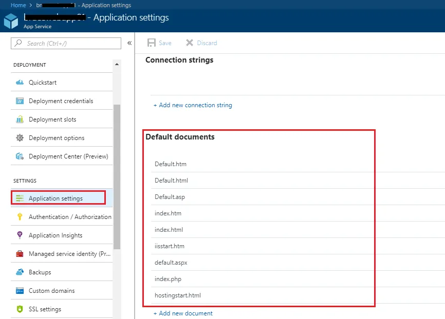
Task: Click the Authentication key icon
Action: [x=20, y=217]
